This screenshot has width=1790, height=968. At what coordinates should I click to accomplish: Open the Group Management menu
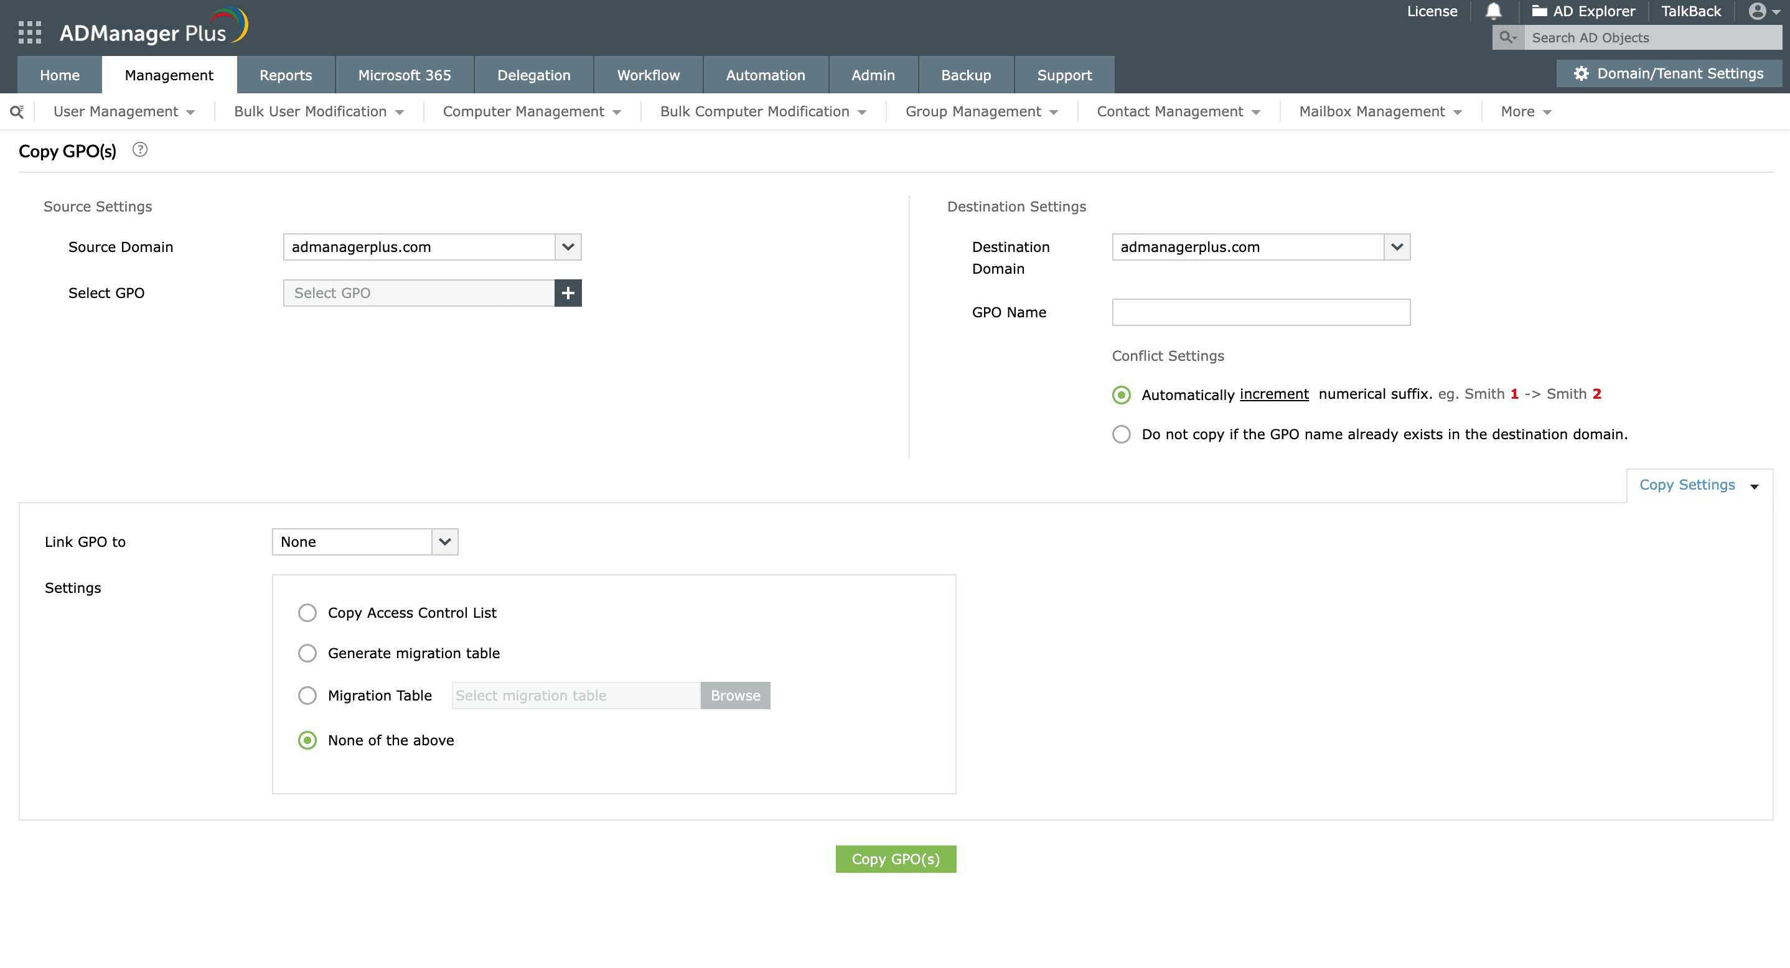tap(980, 112)
